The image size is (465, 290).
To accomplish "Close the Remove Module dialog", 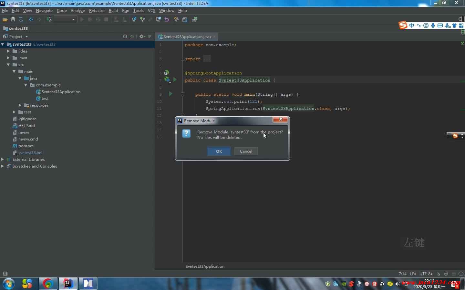I will 281,120.
